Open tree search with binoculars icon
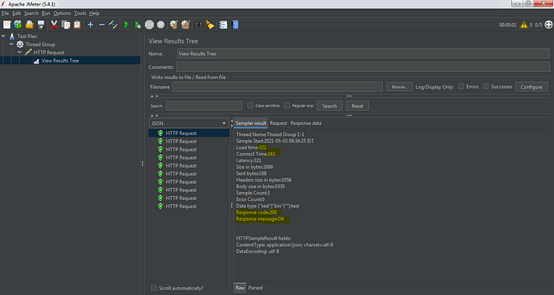 [199, 25]
